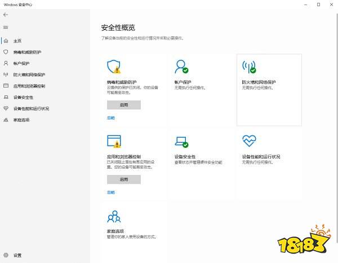Click the heart monitor icon tile
This screenshot has width=338, height=263.
click(249, 141)
